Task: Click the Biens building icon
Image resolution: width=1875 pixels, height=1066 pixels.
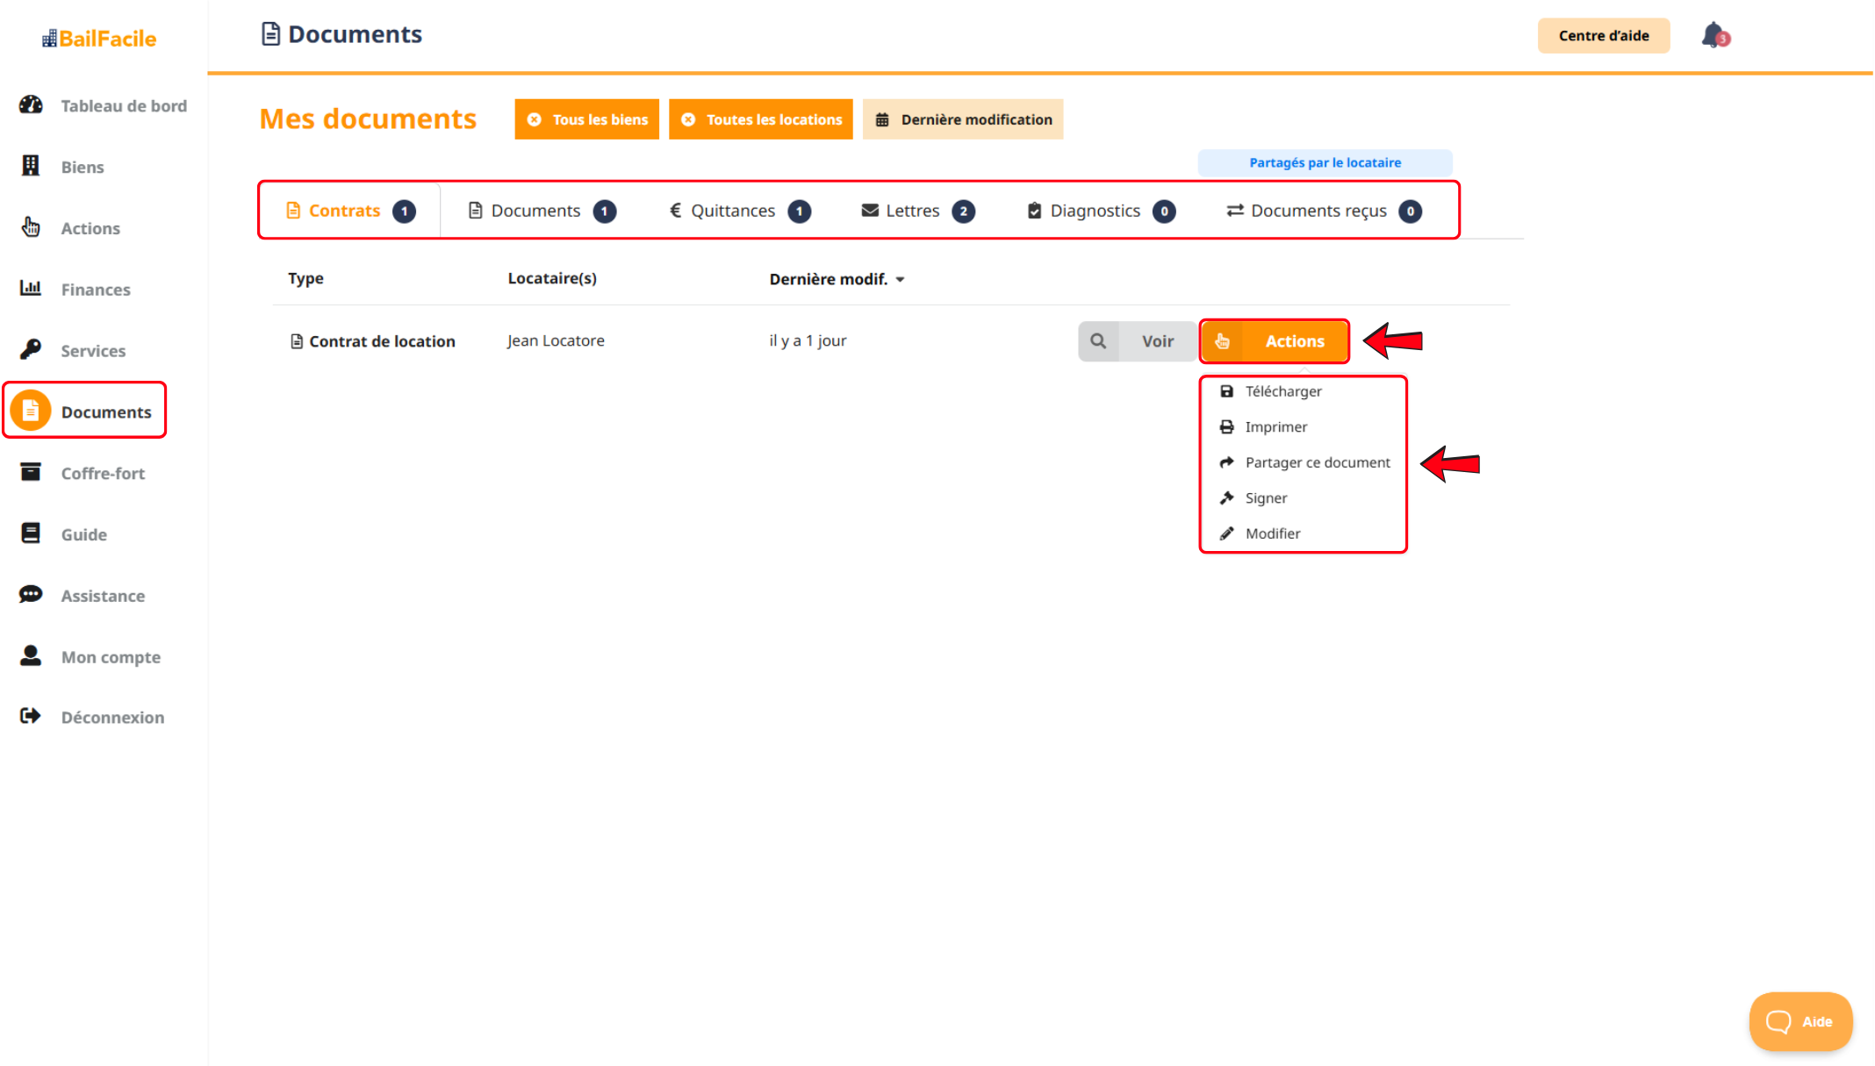Action: coord(31,166)
